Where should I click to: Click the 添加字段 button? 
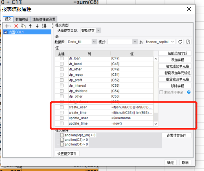click(x=175, y=60)
